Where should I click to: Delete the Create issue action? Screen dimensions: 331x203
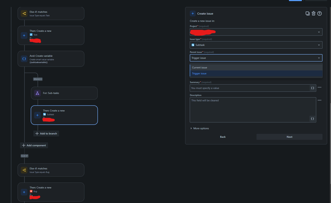pyautogui.click(x=313, y=13)
